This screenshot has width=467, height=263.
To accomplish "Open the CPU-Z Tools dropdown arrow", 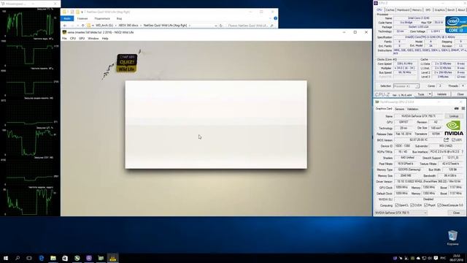I will [x=430, y=94].
